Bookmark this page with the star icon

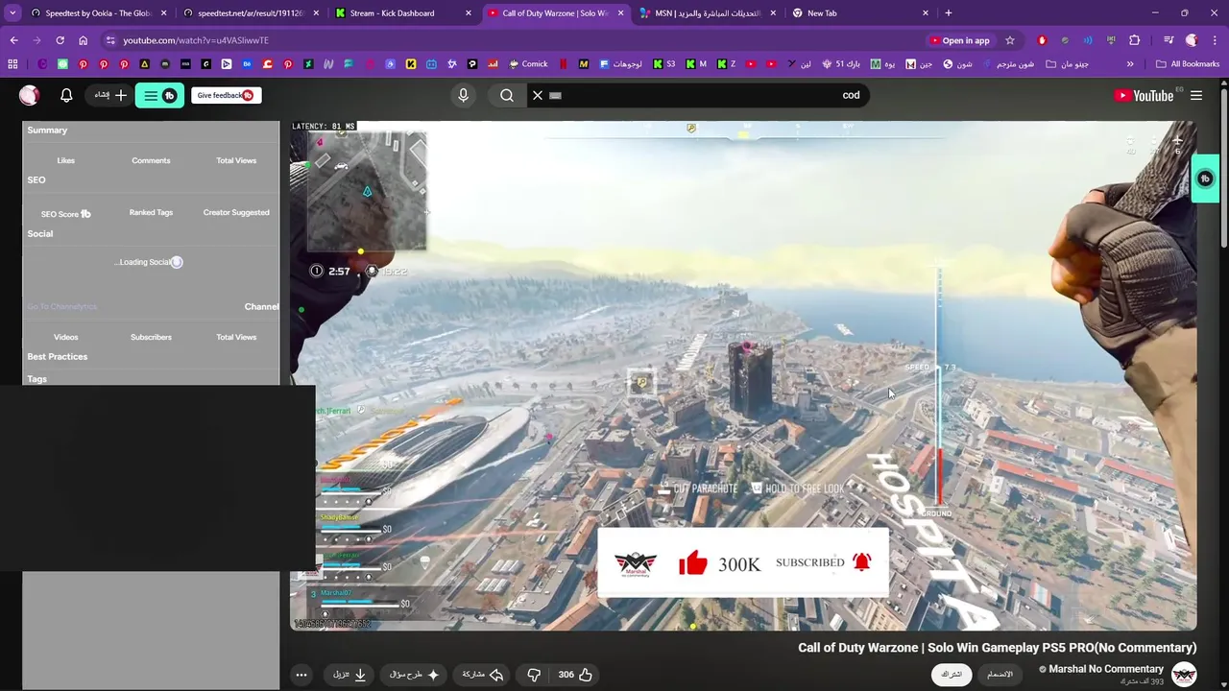click(1010, 40)
